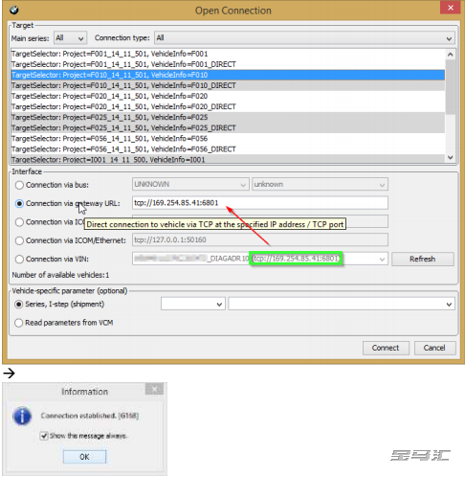The width and height of the screenshot is (465, 477).
Task: Click the list scroll-down arrow
Action: pos(450,157)
